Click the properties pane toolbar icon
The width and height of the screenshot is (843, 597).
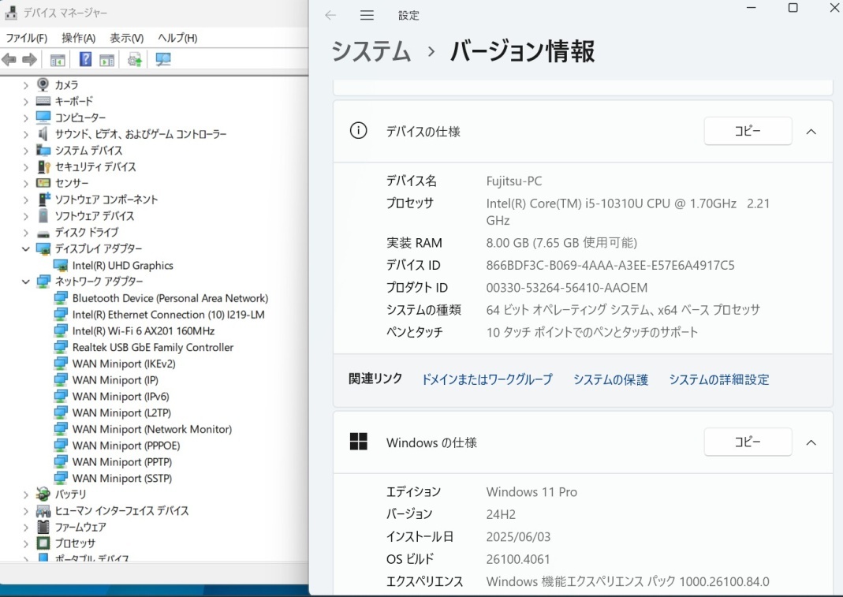coord(107,60)
